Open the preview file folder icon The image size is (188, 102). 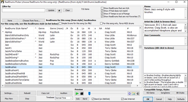(134, 94)
